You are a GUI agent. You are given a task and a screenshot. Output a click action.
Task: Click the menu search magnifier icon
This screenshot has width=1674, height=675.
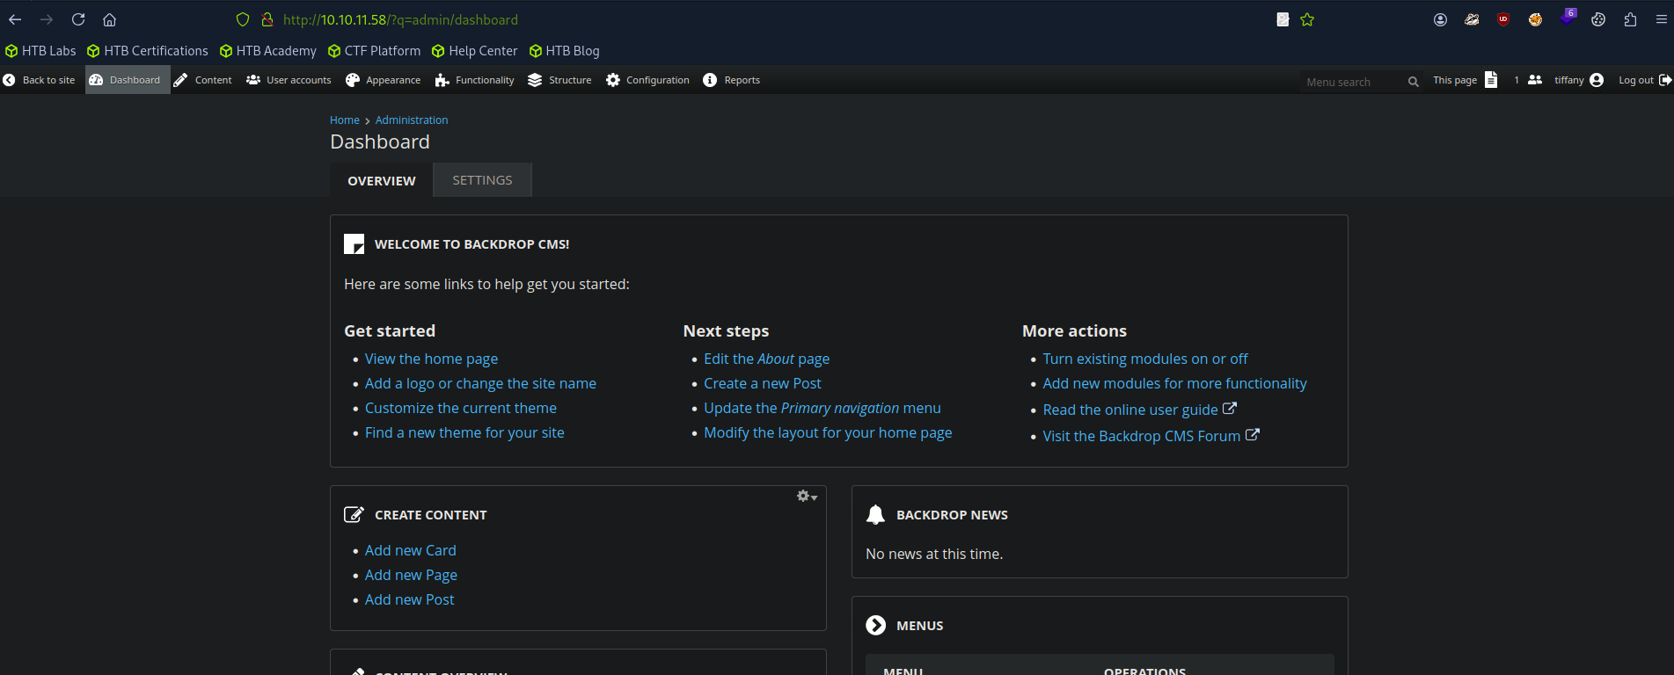point(1413,82)
